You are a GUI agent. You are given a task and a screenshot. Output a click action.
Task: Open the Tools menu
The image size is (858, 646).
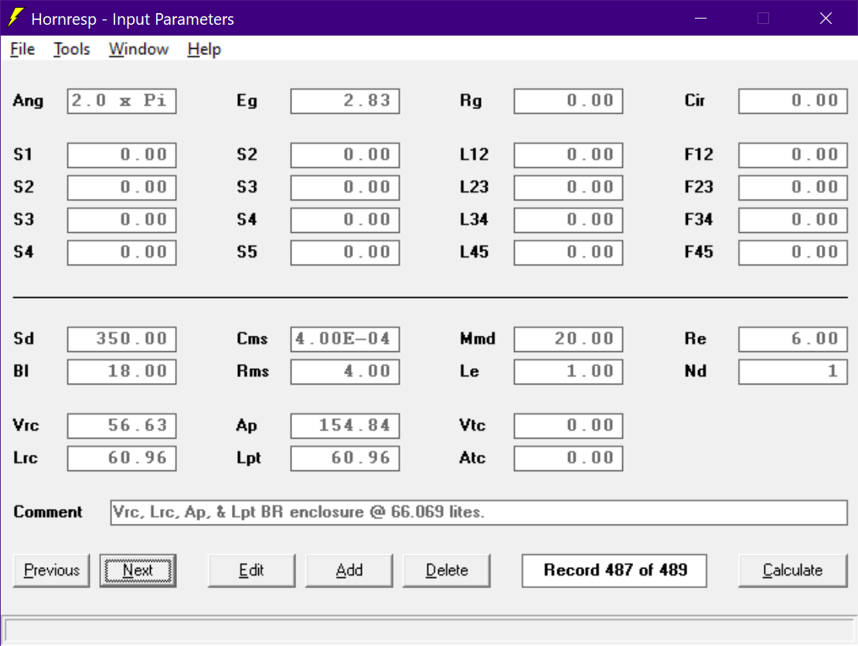pos(72,50)
